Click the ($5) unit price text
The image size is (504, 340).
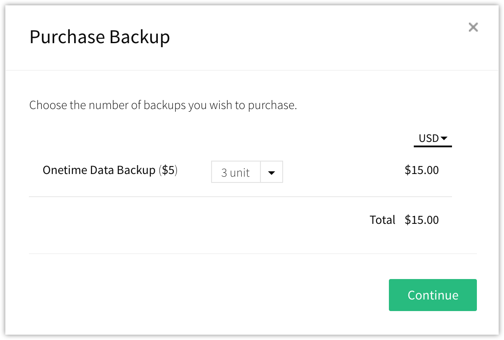pos(168,170)
